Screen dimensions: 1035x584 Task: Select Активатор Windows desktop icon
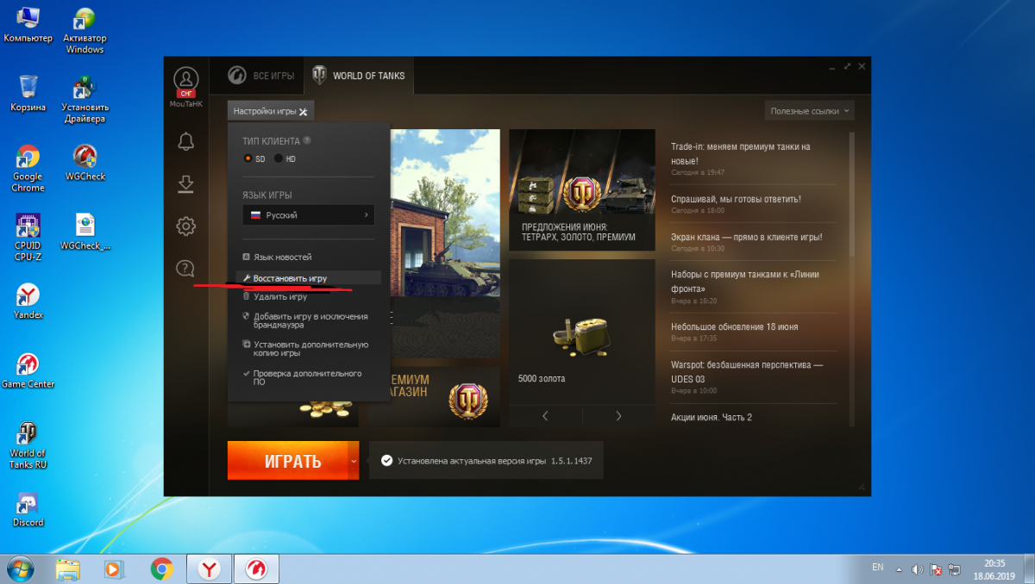click(x=85, y=30)
